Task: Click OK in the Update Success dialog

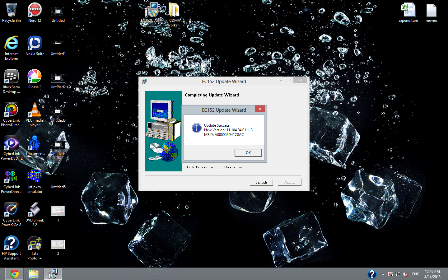Action: [x=248, y=152]
